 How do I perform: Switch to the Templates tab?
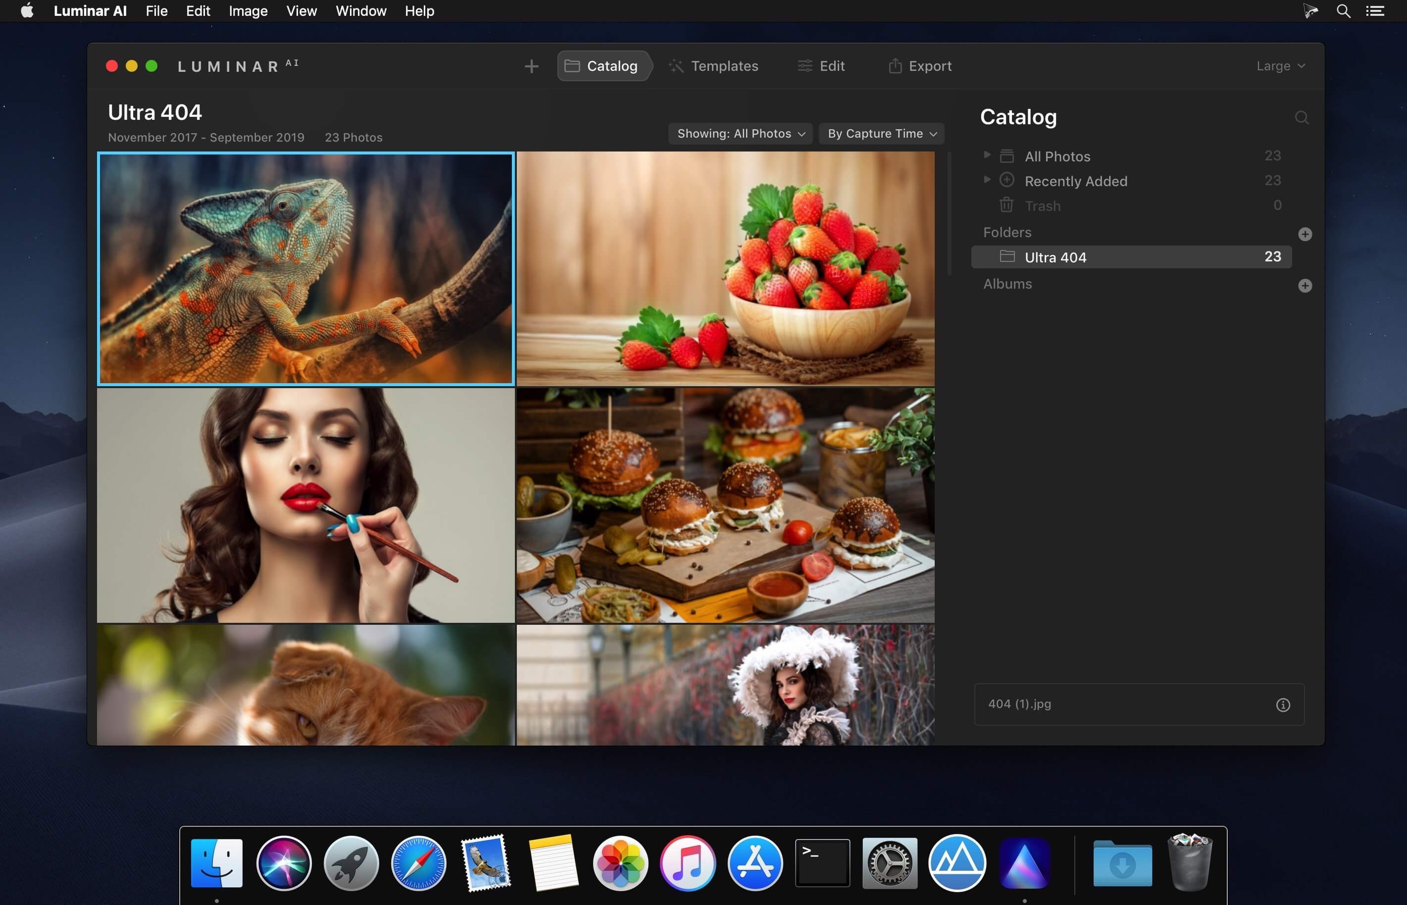[713, 66]
